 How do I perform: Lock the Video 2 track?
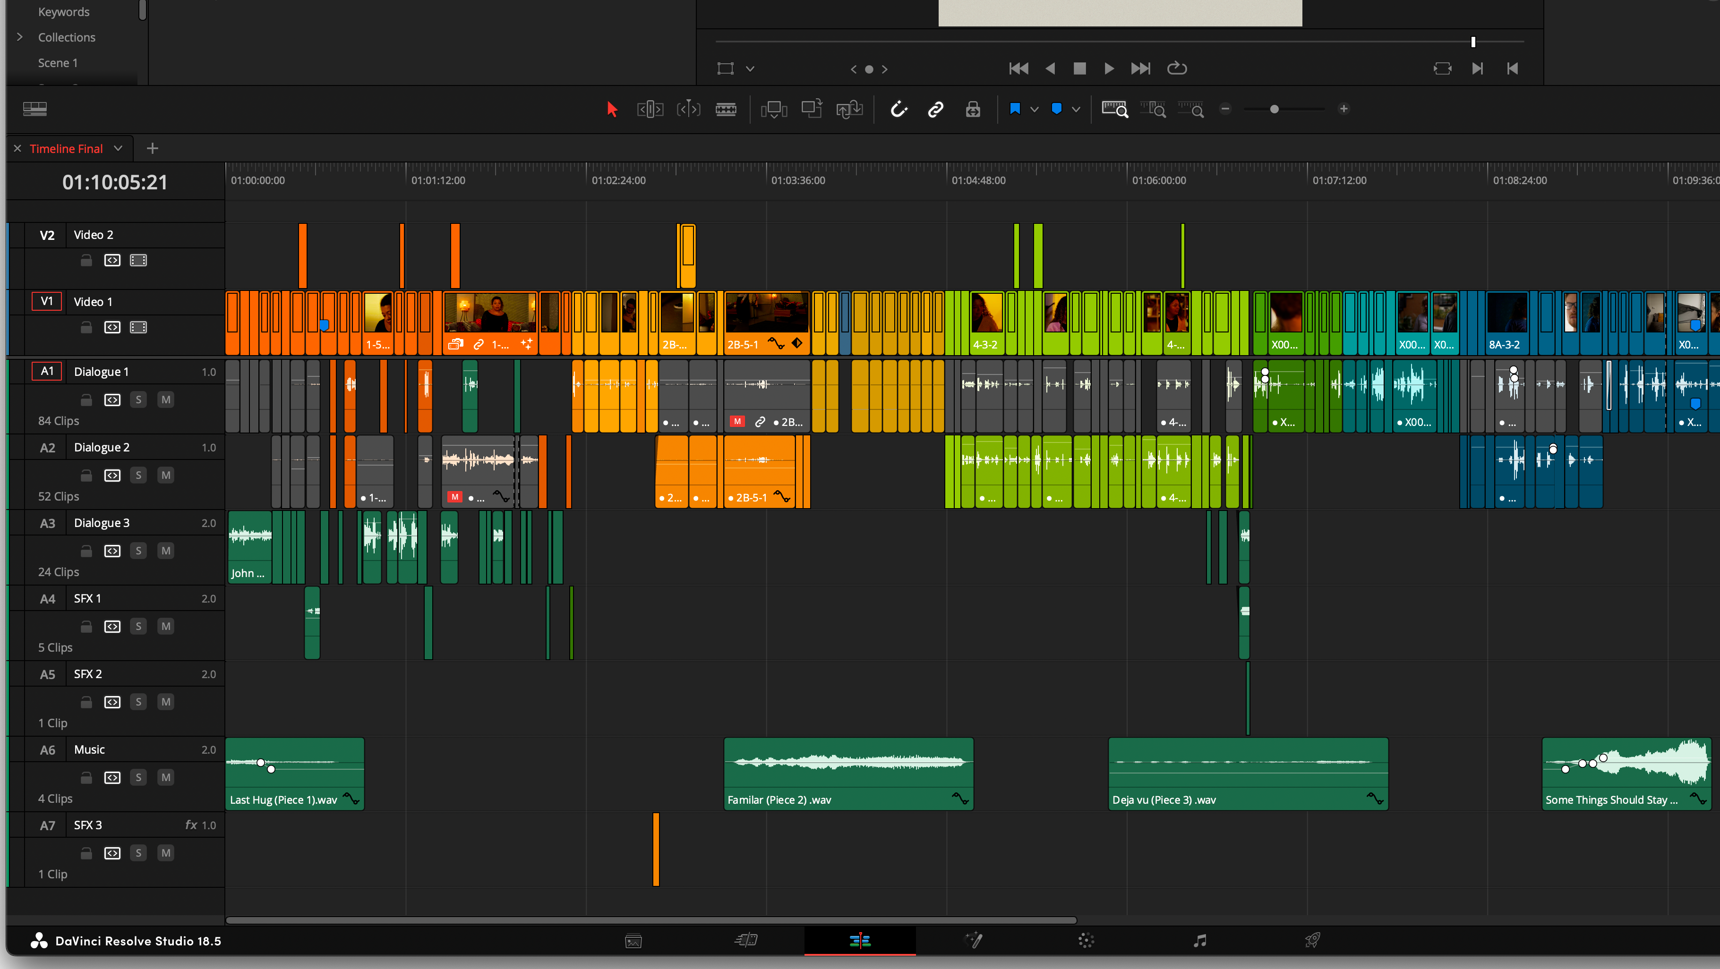pos(86,260)
